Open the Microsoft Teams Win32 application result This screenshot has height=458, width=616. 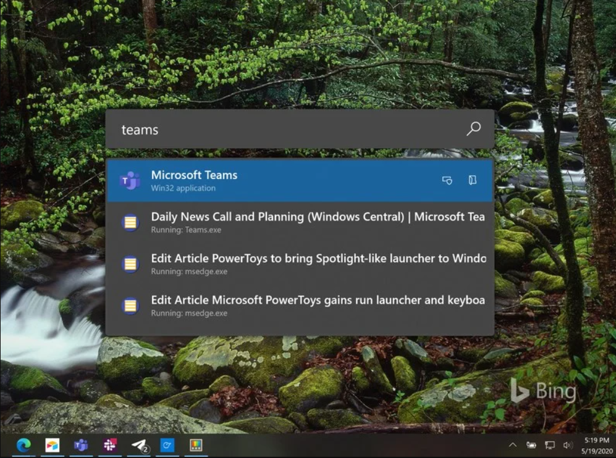[x=300, y=180]
